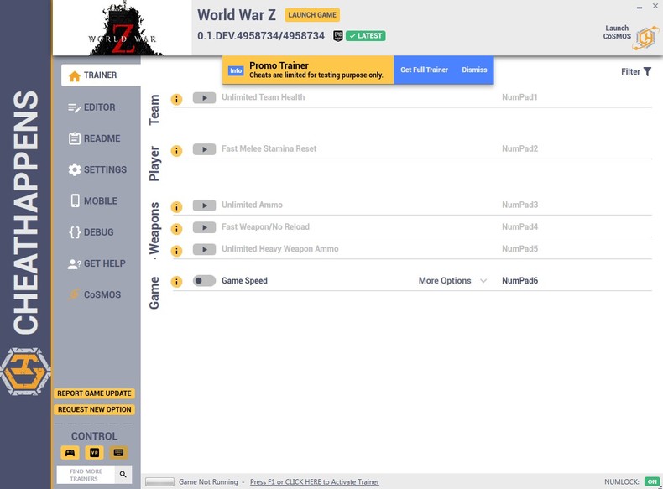Show info for Unlimited Ammo cheat
Screen dimensions: 663x489
coord(176,206)
